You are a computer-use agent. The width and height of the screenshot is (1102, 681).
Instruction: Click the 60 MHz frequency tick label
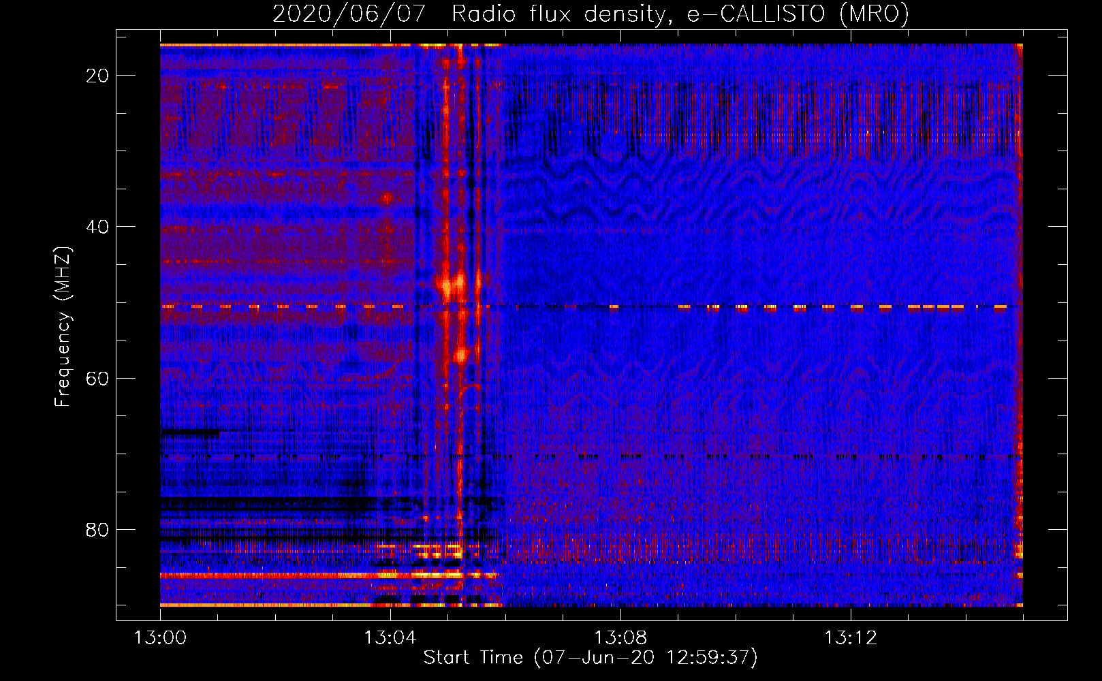point(97,378)
